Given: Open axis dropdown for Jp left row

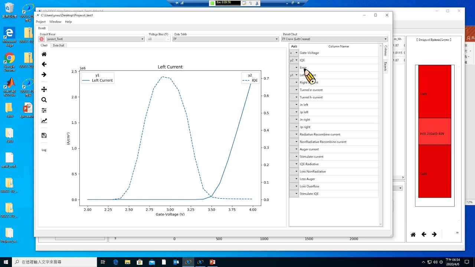Looking at the screenshot, I should (294, 112).
